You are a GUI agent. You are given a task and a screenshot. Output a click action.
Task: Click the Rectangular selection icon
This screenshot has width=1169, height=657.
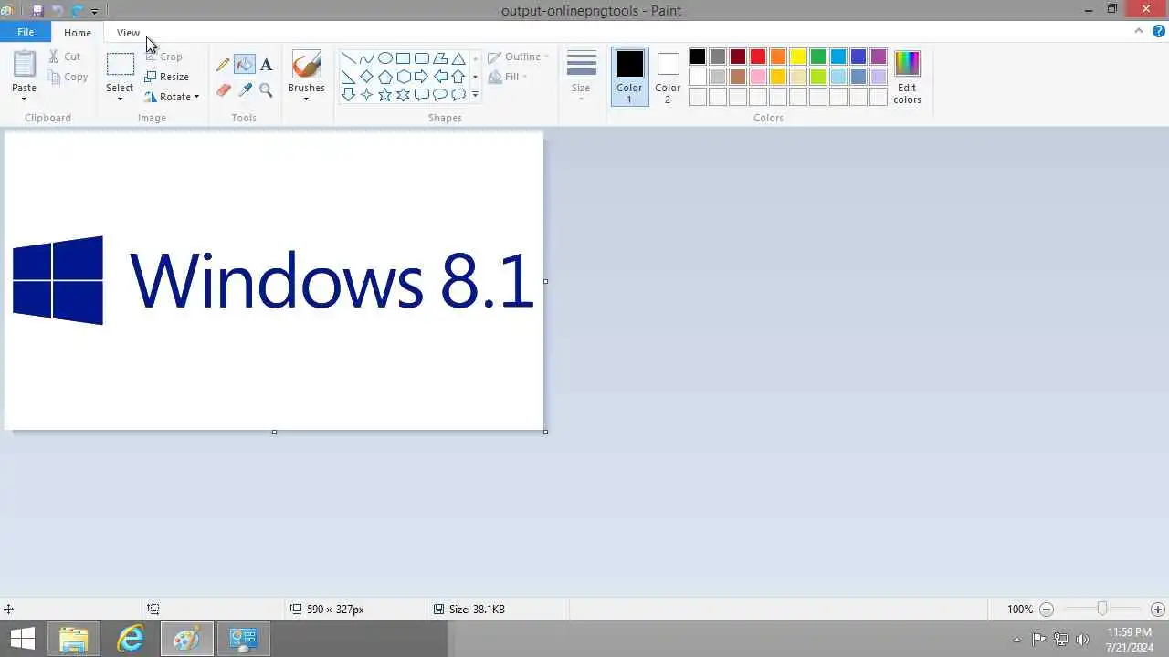(x=120, y=65)
